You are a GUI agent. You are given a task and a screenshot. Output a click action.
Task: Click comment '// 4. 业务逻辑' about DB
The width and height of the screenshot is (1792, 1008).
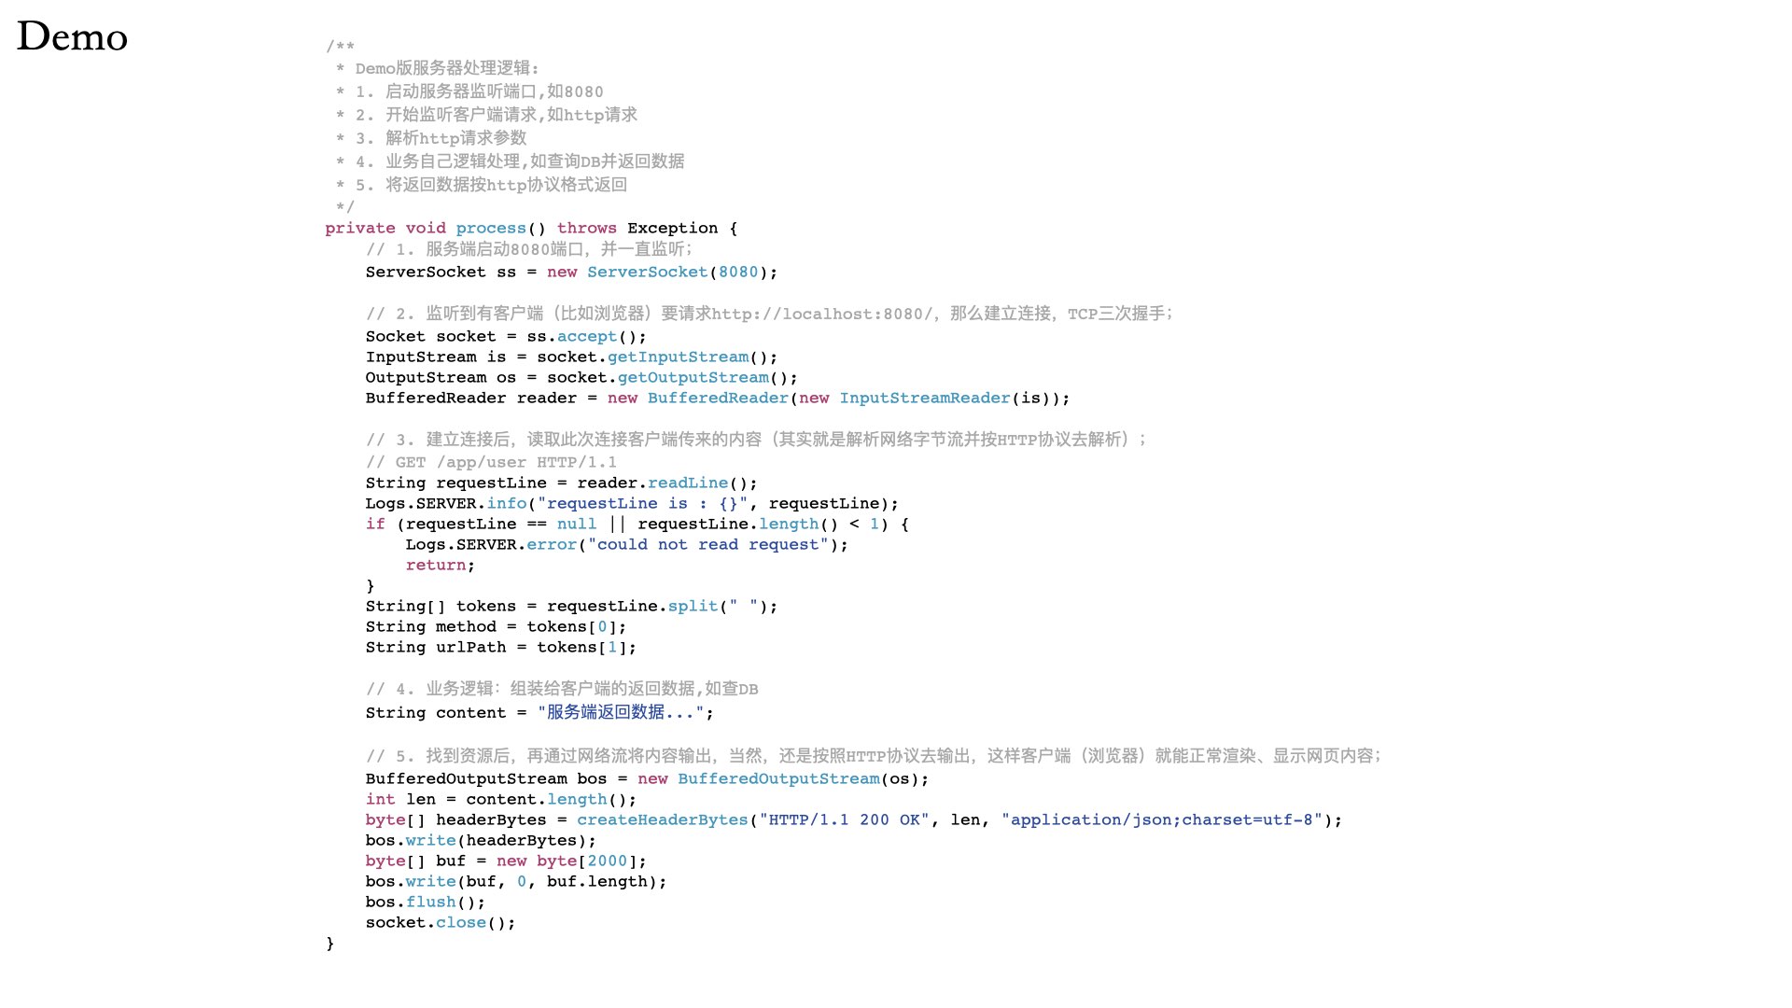click(x=562, y=689)
